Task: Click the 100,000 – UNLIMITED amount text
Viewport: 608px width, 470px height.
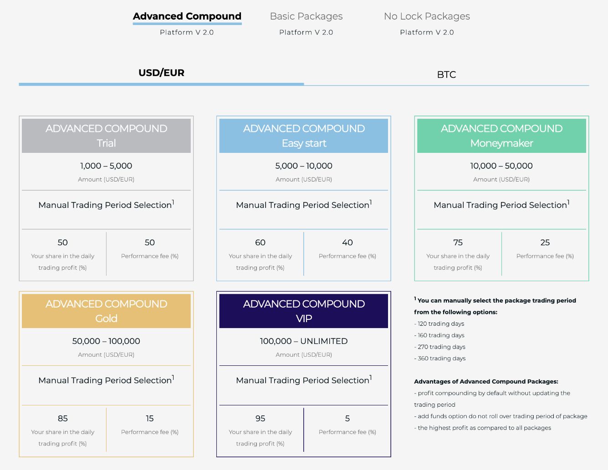Action: coord(304,341)
